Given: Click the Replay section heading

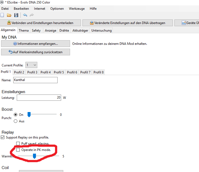Looking at the screenshot, I should [8, 132].
